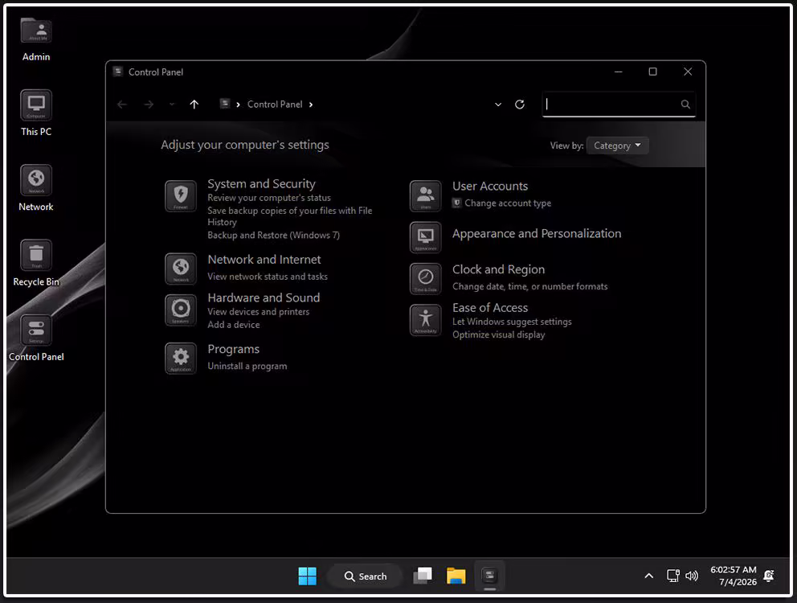797x603 pixels.
Task: Expand the chevron before Control Panel breadcrumb
Action: pos(238,105)
